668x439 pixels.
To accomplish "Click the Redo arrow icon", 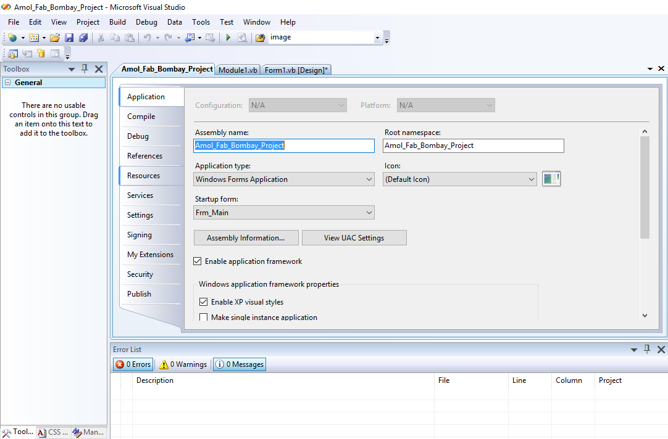I will click(x=169, y=38).
